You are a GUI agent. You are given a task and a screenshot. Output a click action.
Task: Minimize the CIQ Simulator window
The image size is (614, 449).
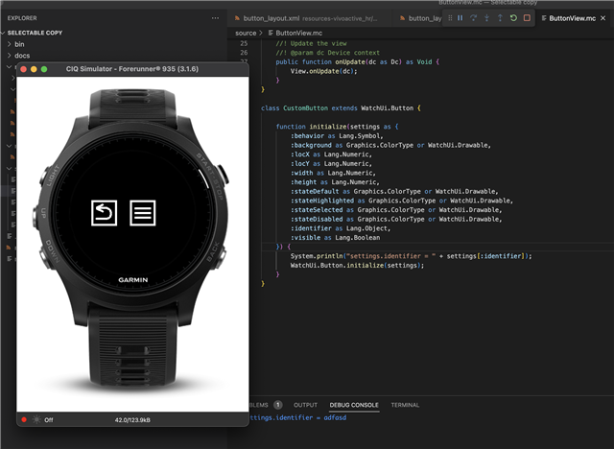click(34, 69)
